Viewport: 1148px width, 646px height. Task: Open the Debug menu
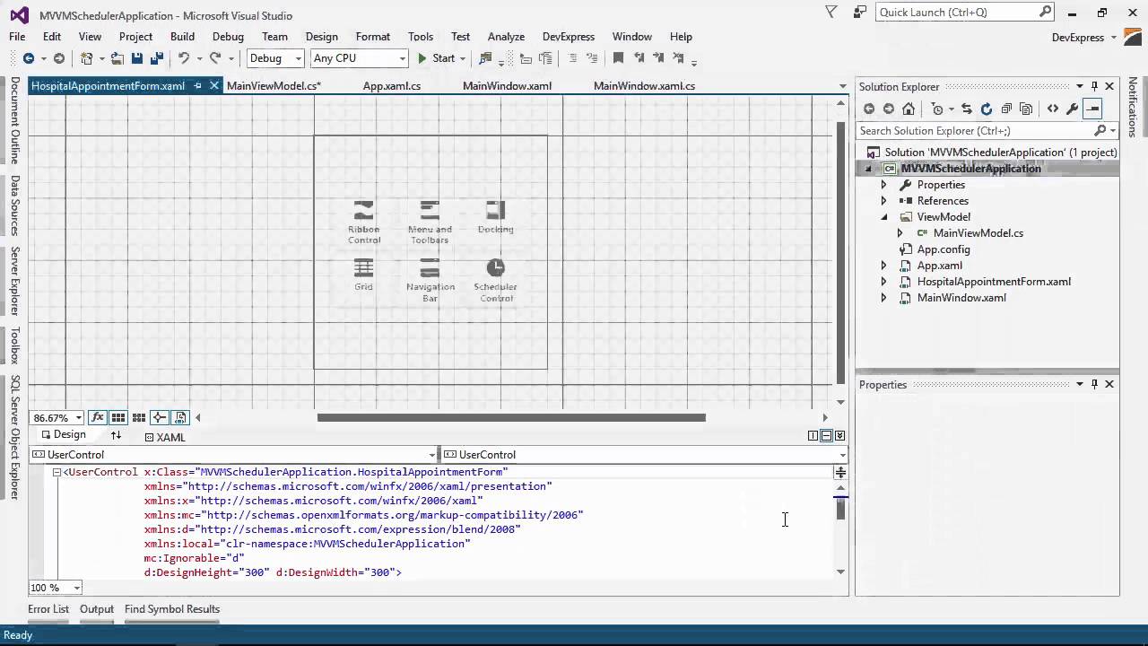point(228,37)
